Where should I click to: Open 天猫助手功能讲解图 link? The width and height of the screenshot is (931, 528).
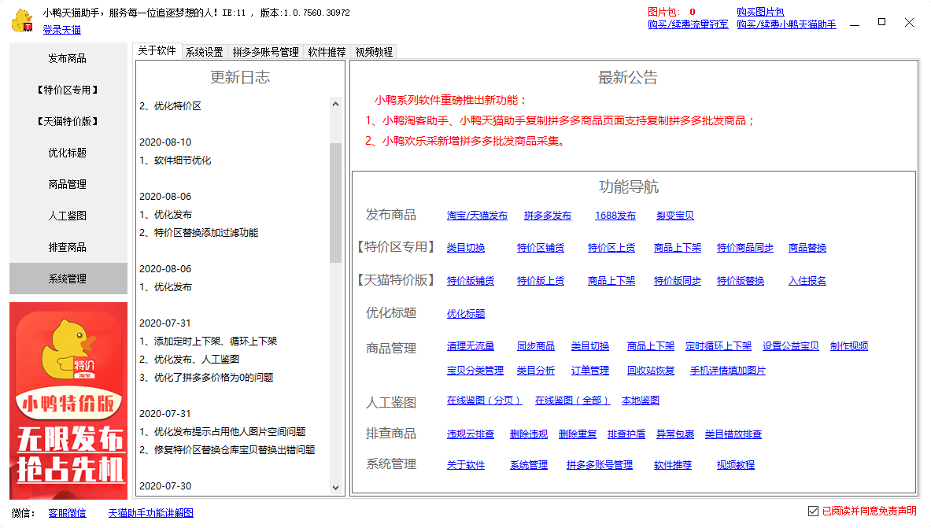[151, 513]
